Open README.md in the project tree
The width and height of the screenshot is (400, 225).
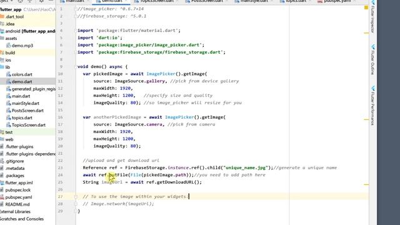point(17,204)
